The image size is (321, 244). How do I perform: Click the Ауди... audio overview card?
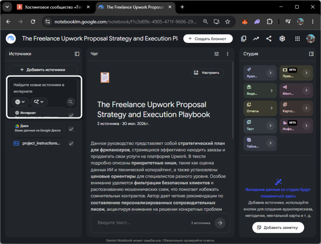[x=260, y=73]
